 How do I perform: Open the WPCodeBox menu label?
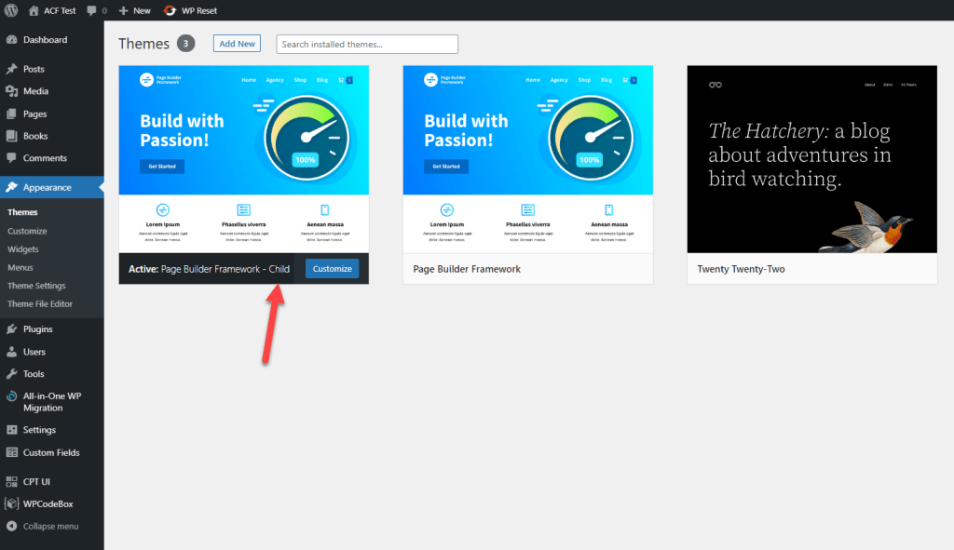(48, 503)
